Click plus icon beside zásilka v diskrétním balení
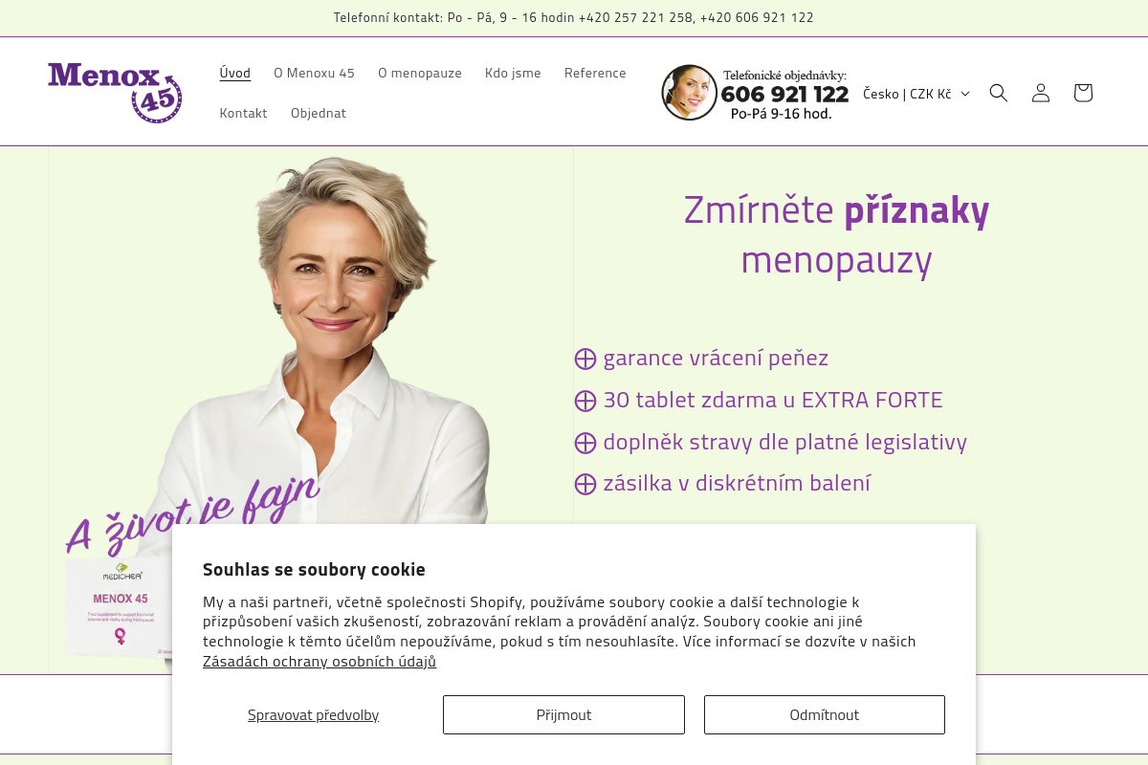 (585, 484)
